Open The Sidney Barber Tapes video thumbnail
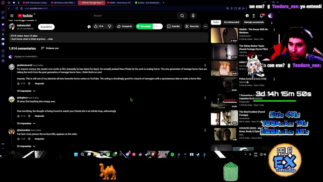This screenshot has width=323, height=182. (x=224, y=52)
